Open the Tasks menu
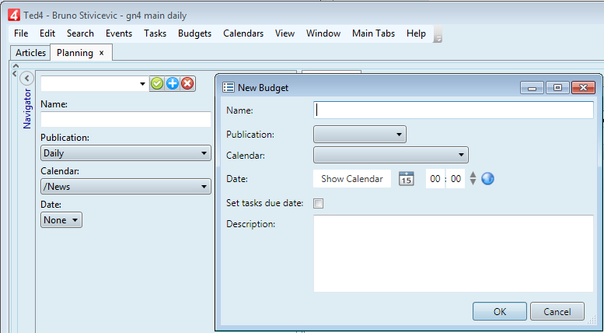This screenshot has width=604, height=333. coord(155,33)
